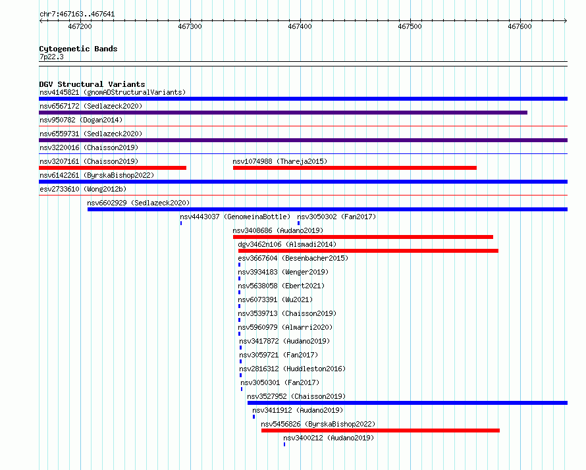Image resolution: width=586 pixels, height=470 pixels.
Task: Select the purple nsv6559731 variant bar
Action: (x=303, y=140)
